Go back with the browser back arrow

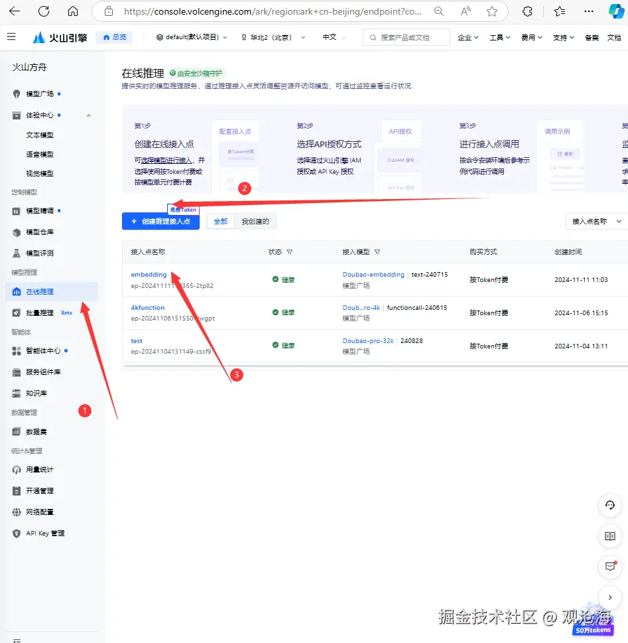click(x=15, y=11)
